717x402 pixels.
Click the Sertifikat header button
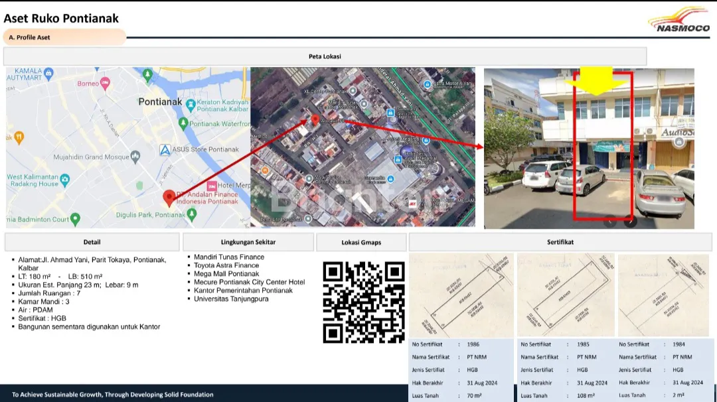[560, 242]
